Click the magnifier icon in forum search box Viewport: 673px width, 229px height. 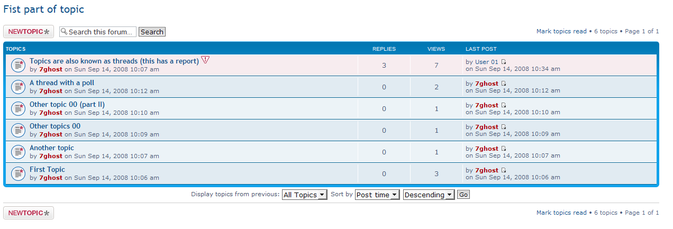tap(64, 32)
